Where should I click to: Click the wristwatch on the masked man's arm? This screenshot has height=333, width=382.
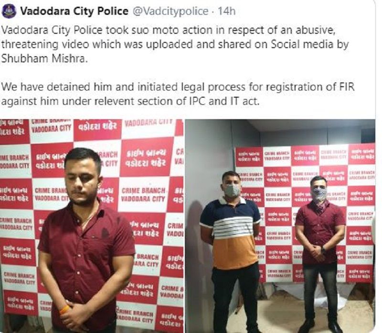(323, 249)
